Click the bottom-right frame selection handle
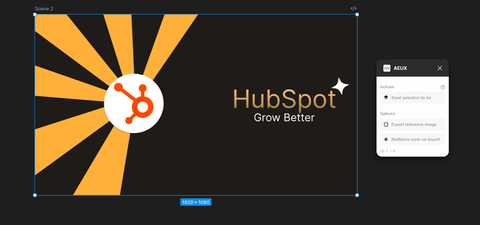Screen dimensions: 480x225 [357, 195]
